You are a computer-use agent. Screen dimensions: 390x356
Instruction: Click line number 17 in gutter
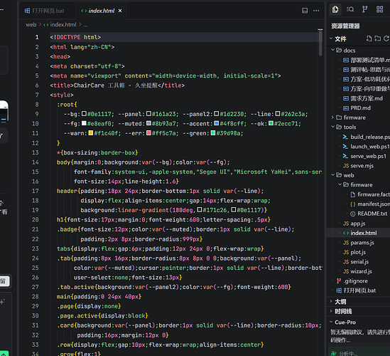(x=36, y=191)
